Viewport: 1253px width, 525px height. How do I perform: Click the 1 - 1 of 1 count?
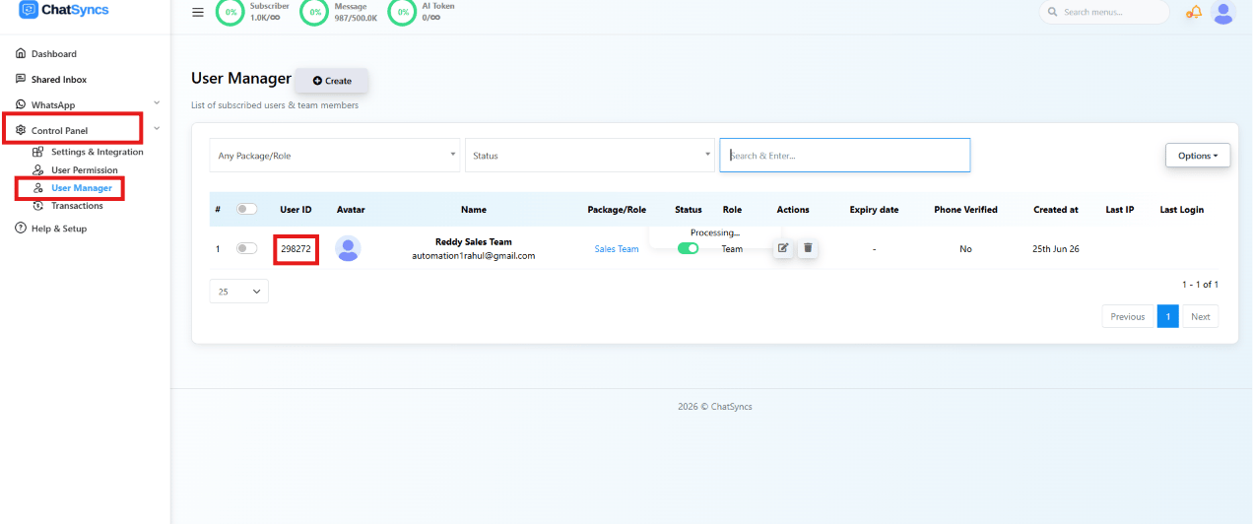pos(1201,285)
